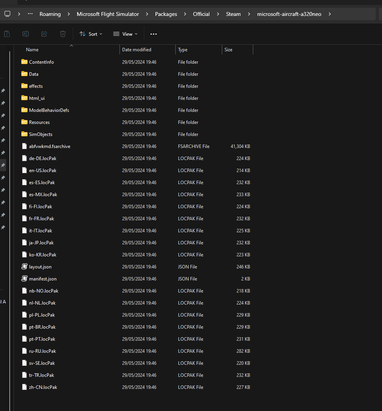Select the es-MX.locPak file name
The width and height of the screenshot is (382, 411).
(43, 195)
